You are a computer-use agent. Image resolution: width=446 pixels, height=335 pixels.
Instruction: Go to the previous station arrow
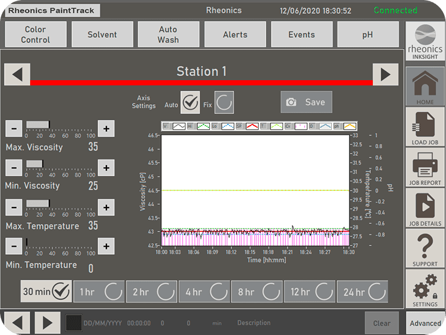point(17,74)
